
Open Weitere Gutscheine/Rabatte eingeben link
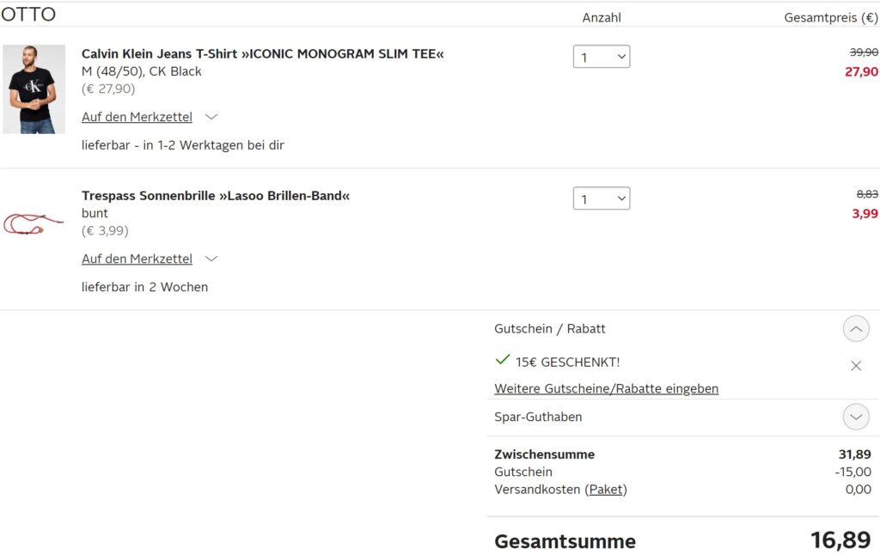pyautogui.click(x=606, y=388)
